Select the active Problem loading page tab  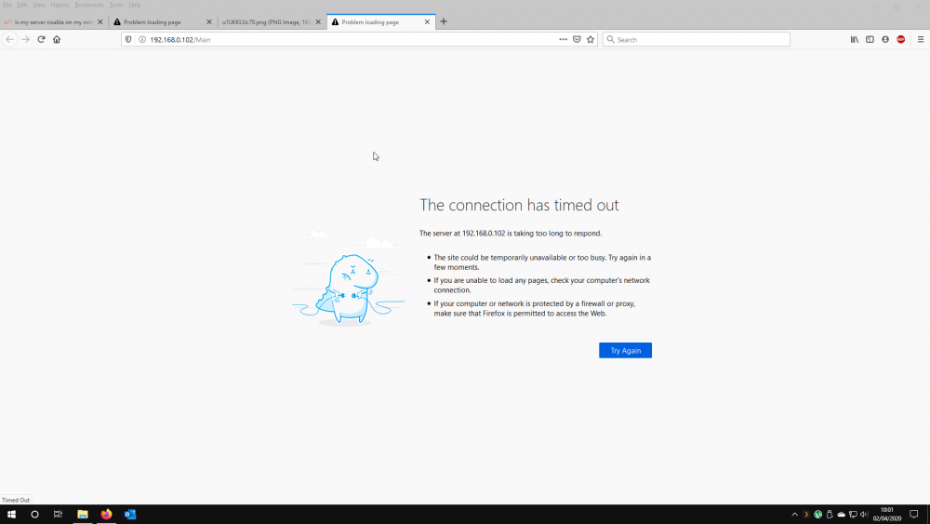pyautogui.click(x=381, y=22)
